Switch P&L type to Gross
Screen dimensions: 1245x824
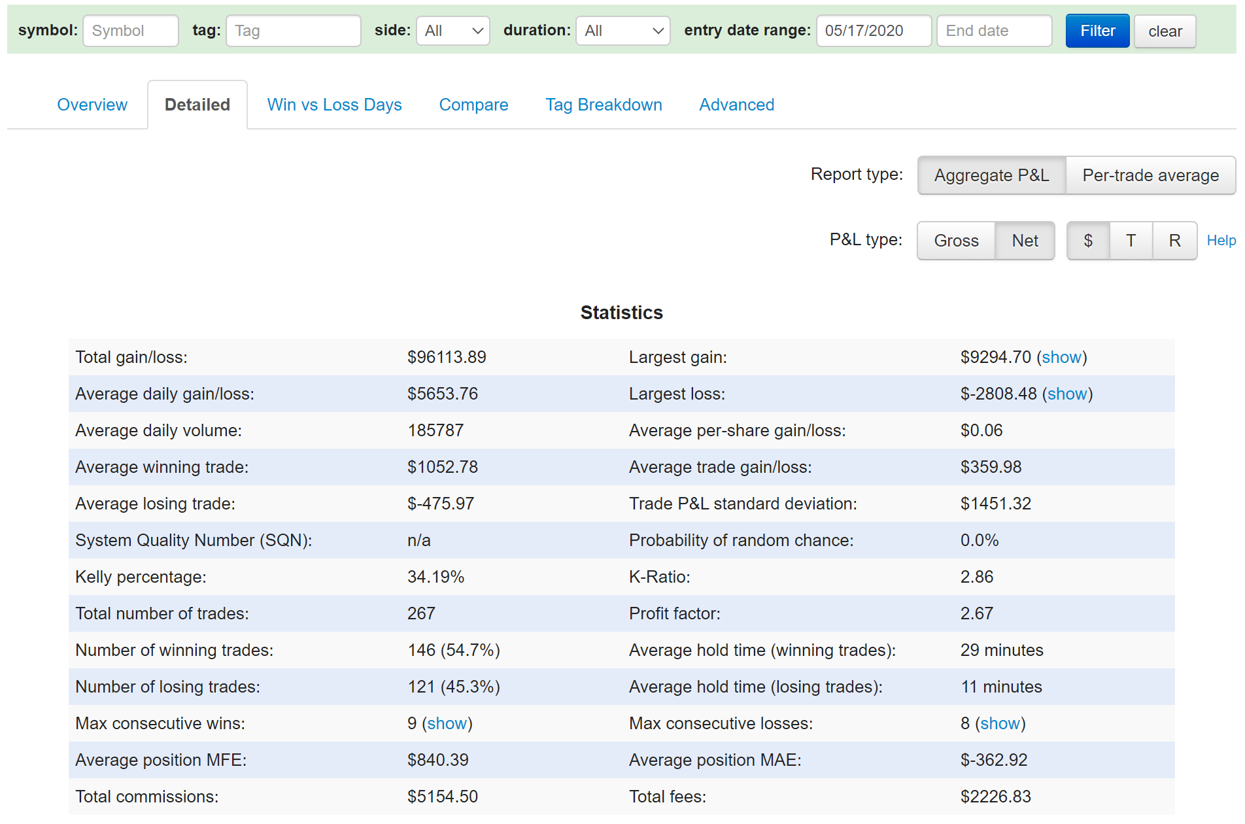956,241
